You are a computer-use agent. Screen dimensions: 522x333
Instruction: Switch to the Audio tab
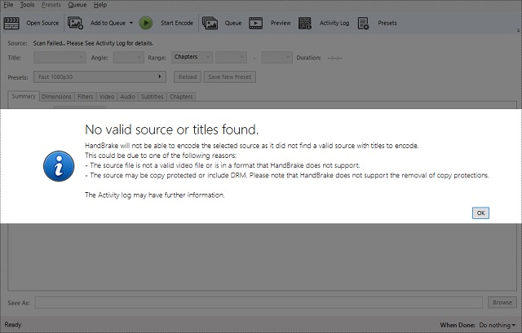pos(127,97)
